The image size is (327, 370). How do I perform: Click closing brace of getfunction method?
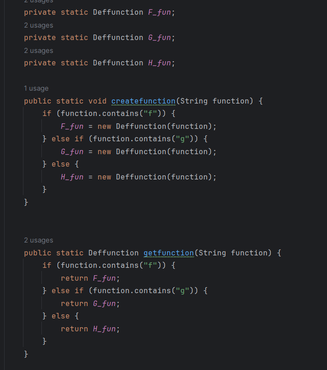(x=26, y=354)
